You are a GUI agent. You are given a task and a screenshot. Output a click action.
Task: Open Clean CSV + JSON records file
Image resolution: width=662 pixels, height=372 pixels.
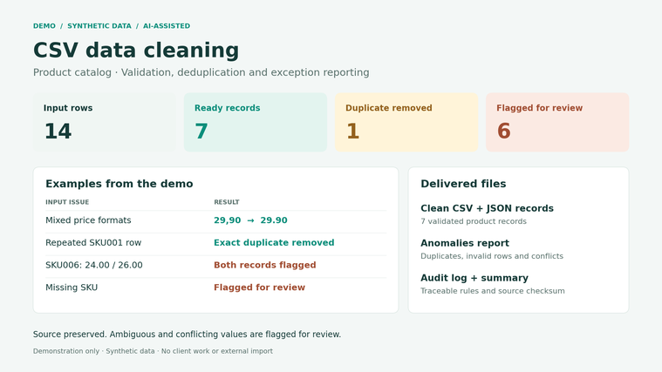click(487, 214)
